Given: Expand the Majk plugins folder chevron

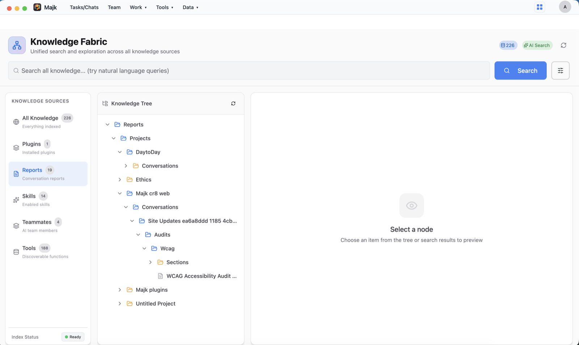Looking at the screenshot, I should pos(120,290).
